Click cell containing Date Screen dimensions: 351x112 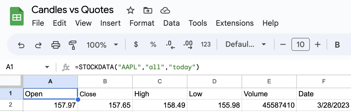coord(324,94)
